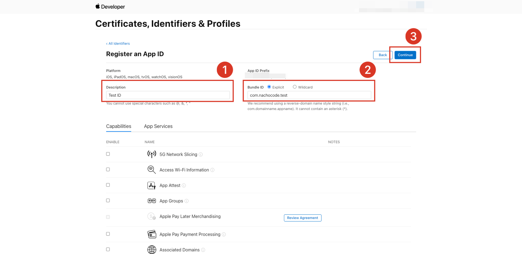Click the App Attest icon
Viewport: 522px width, 254px height.
(152, 185)
